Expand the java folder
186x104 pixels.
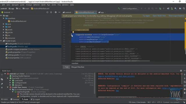(x=3, y=24)
